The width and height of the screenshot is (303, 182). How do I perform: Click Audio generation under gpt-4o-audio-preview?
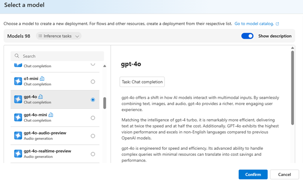click(x=38, y=138)
